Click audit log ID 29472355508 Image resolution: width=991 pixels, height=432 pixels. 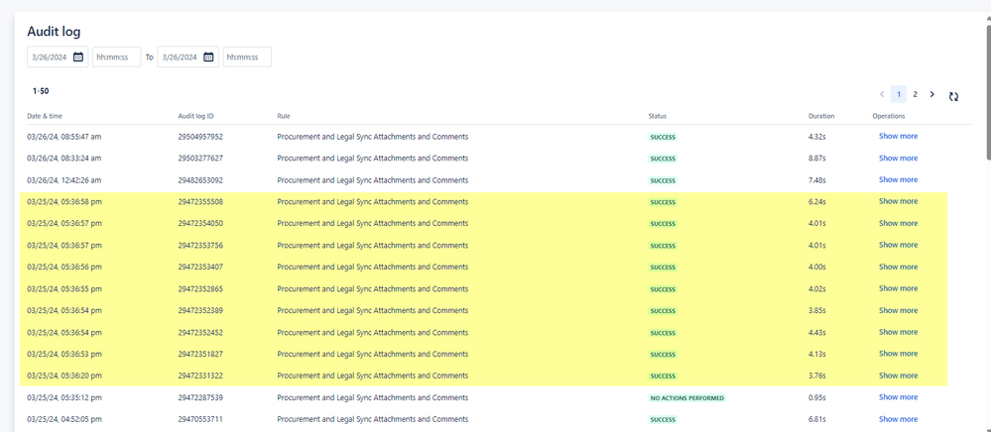pyautogui.click(x=200, y=201)
